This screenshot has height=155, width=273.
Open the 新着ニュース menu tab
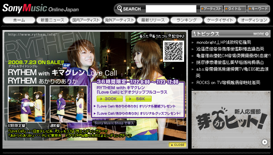(x=53, y=20)
